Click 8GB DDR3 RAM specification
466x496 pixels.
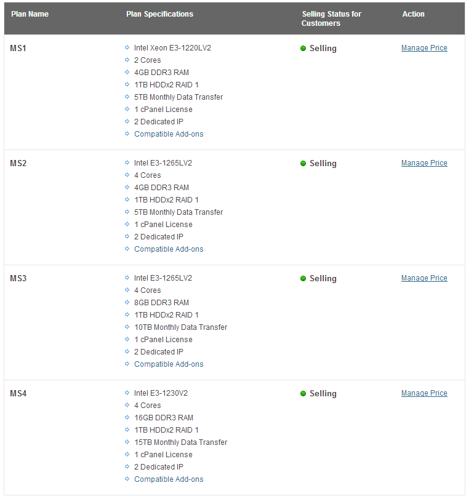click(161, 303)
